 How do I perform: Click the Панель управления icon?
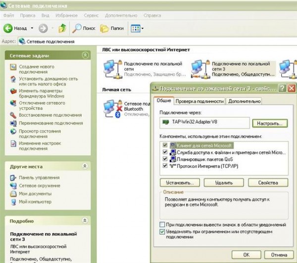pos(13,178)
